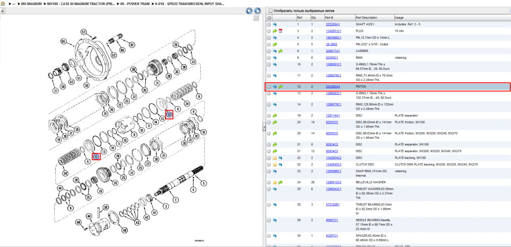Toggle the gray select circle on the SHAFT ASSY. row
Screen dimensions: 511x247
pyautogui.click(x=269, y=24)
